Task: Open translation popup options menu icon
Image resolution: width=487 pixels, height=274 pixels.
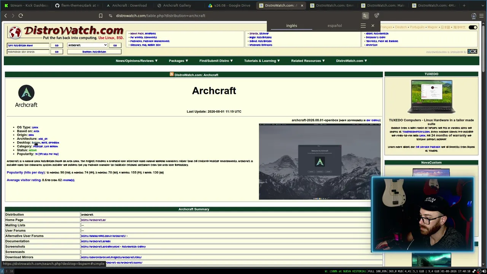Action: (x=363, y=25)
